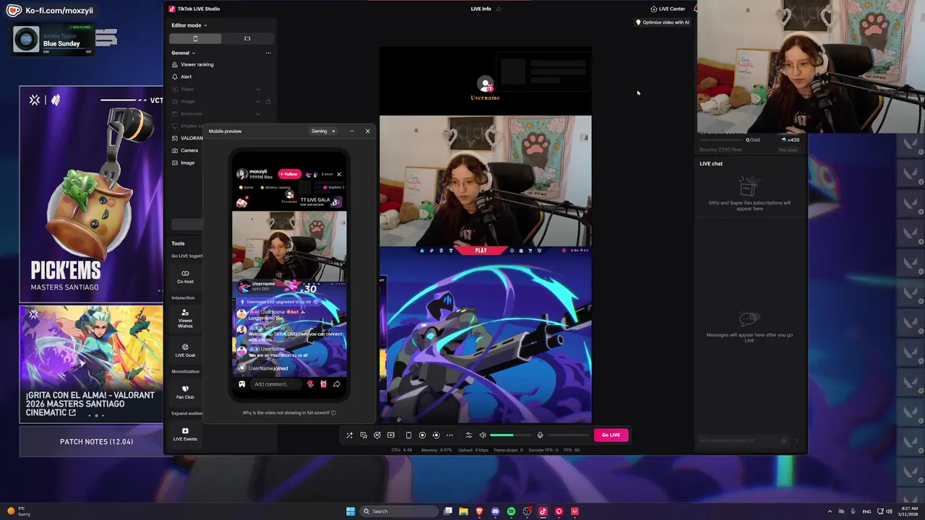Close the Mobile preview window
Image resolution: width=925 pixels, height=520 pixels.
click(x=367, y=131)
